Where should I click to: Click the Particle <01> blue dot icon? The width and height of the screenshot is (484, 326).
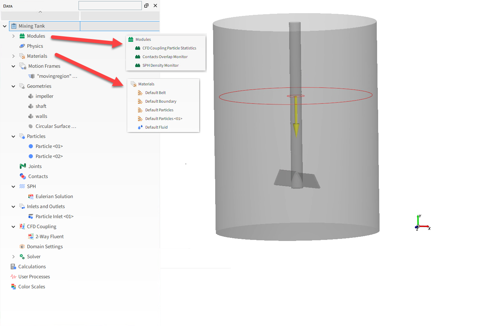tap(31, 146)
